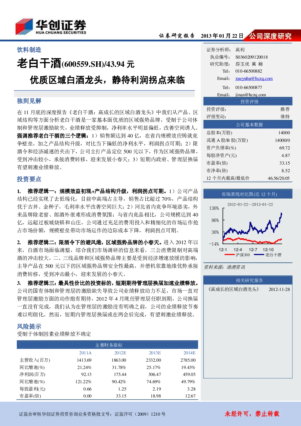The image size is (301, 426).
Task: Click the date 2012-11-28 of related report
Action: [x=279, y=289]
